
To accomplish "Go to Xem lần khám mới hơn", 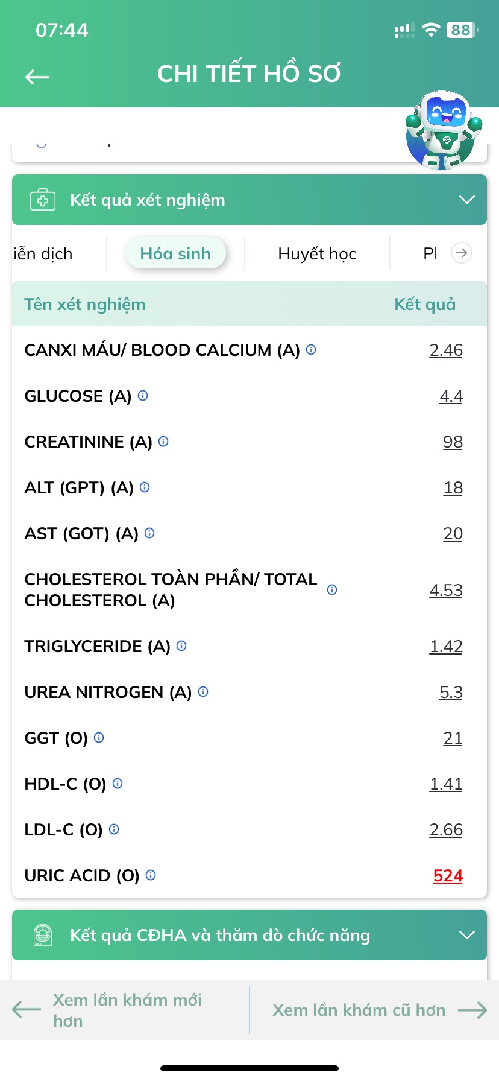I will 107,1010.
